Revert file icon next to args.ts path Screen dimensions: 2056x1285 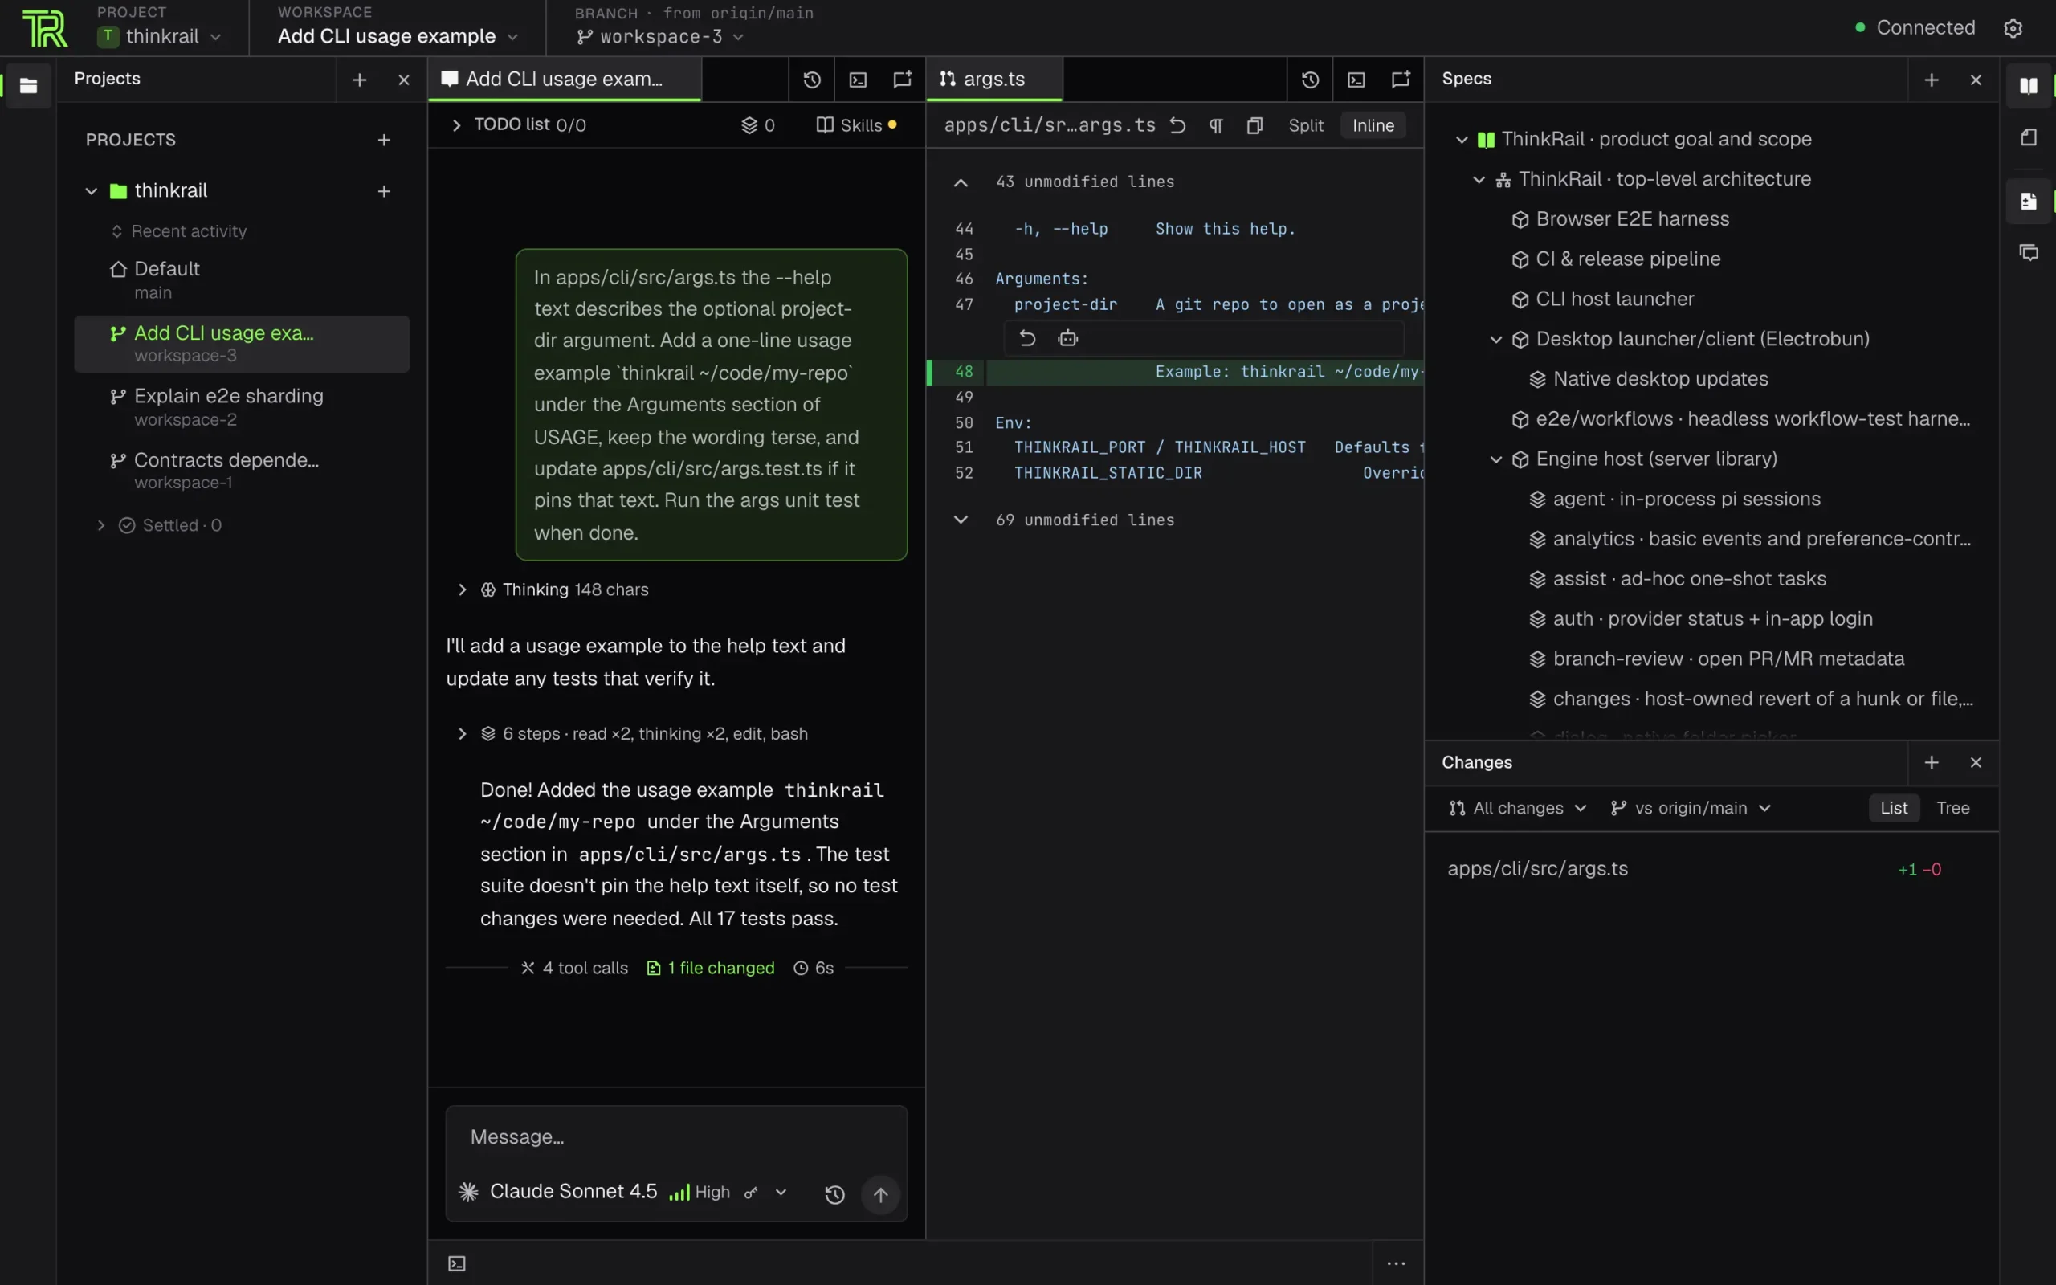click(x=1177, y=126)
